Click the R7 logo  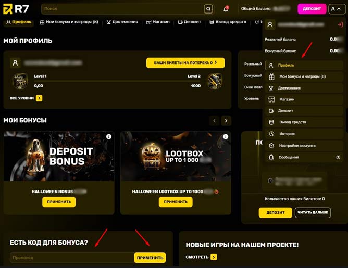pos(16,9)
